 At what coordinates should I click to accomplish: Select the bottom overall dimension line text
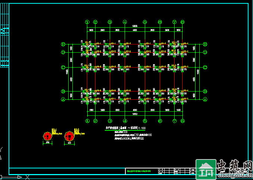coord(135,114)
